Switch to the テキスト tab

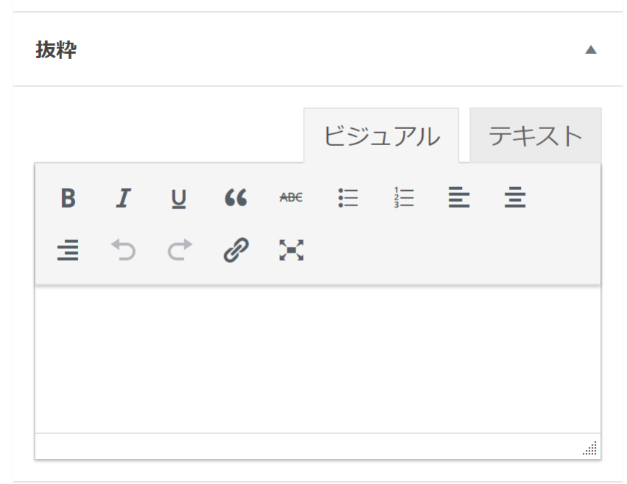536,135
